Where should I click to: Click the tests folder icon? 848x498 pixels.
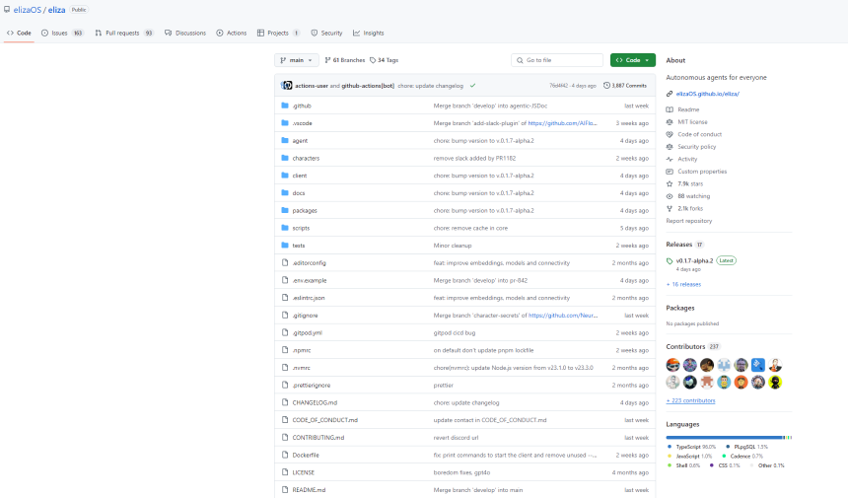click(x=285, y=245)
